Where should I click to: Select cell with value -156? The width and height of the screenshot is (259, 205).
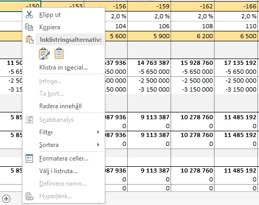[x=116, y=6]
